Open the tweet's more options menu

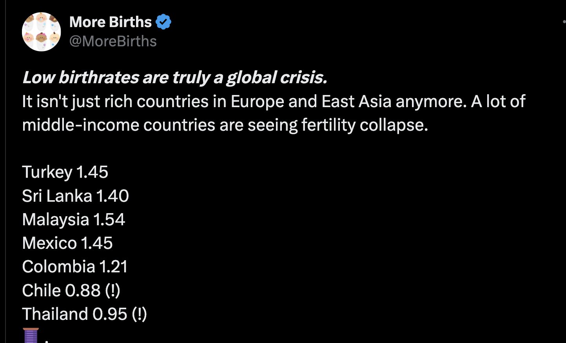tap(564, 22)
